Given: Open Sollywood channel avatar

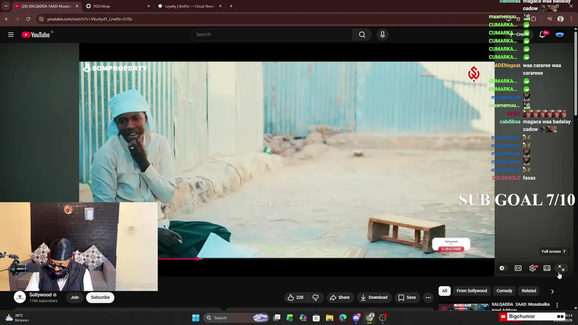Looking at the screenshot, I should coord(20,297).
